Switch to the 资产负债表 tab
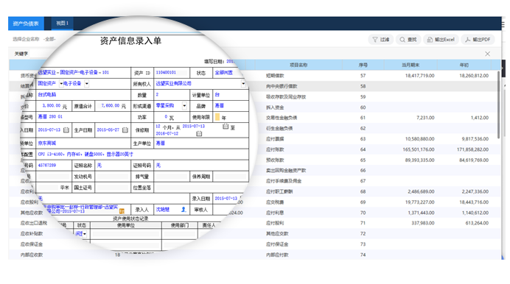The height and width of the screenshot is (284, 510). (26, 24)
